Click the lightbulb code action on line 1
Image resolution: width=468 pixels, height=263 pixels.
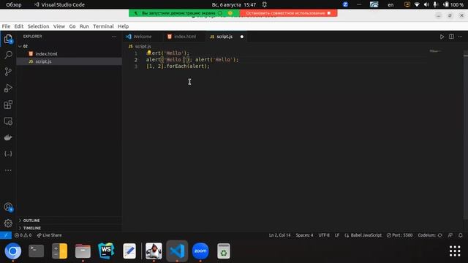[148, 53]
